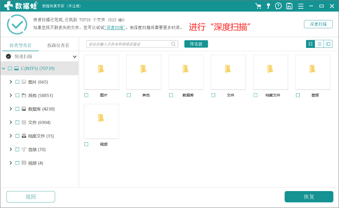
Task: Tick checkbox under 档案文件 folder thumbnail
Action: (x=256, y=95)
